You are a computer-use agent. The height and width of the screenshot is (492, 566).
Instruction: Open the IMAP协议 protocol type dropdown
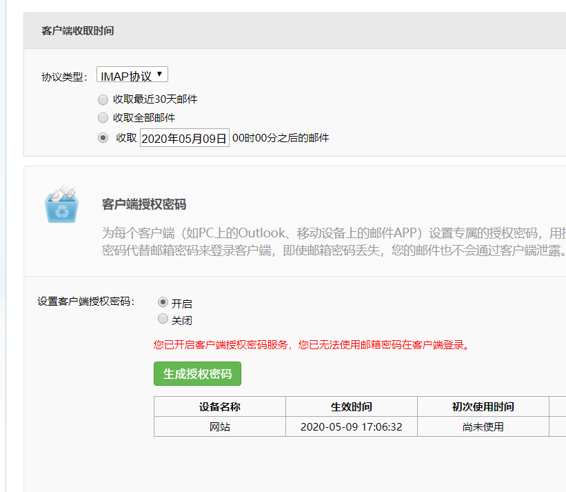(x=132, y=75)
